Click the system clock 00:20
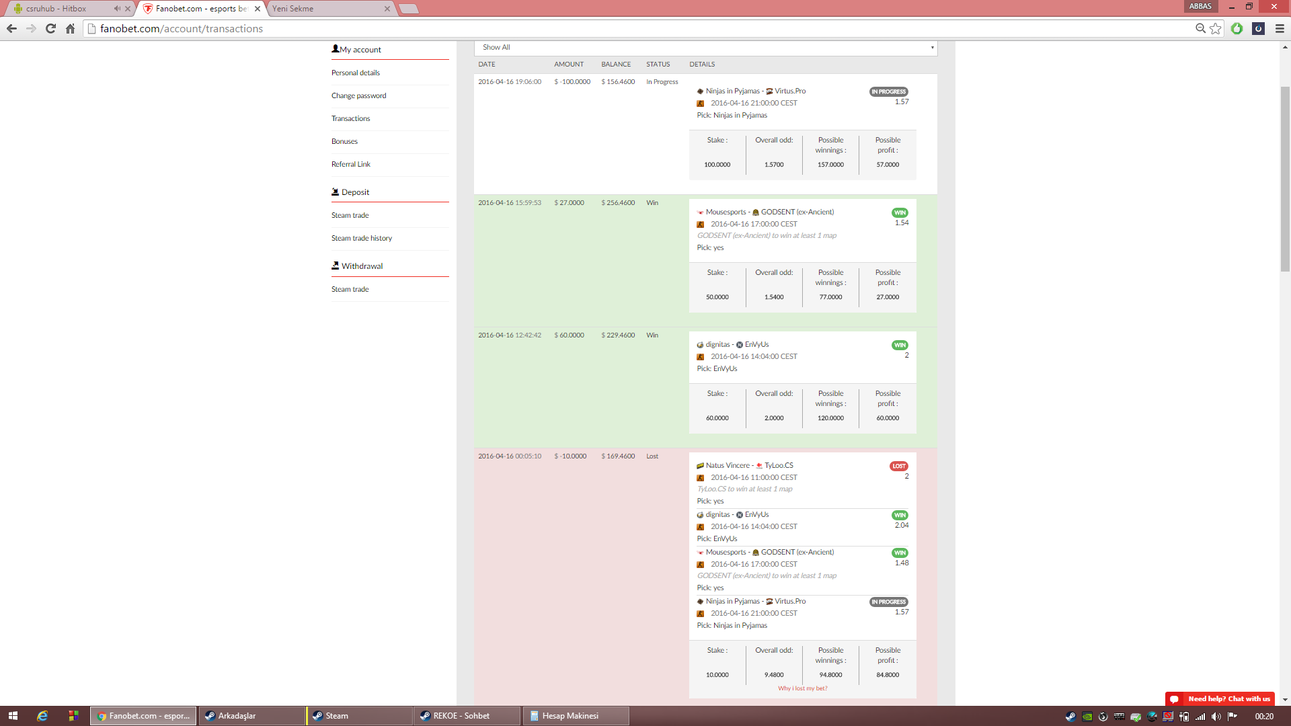 pos(1264,716)
